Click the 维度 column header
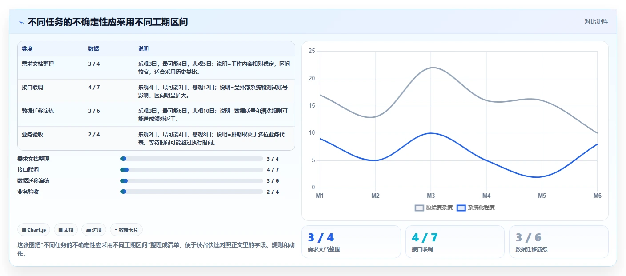Screen dimensions: 626x276 point(27,49)
